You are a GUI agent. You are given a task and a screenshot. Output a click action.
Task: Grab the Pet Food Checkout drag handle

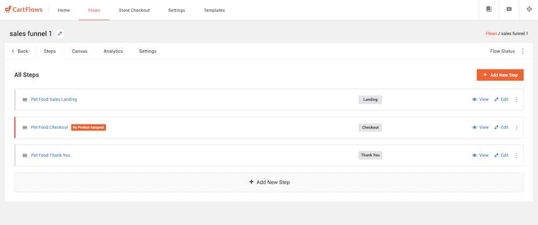(x=25, y=127)
